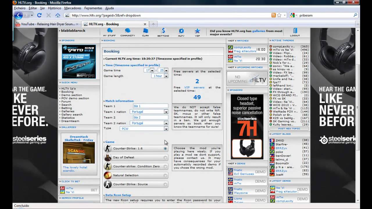Click the URL address bar
The height and width of the screenshot is (209, 372).
point(170,15)
